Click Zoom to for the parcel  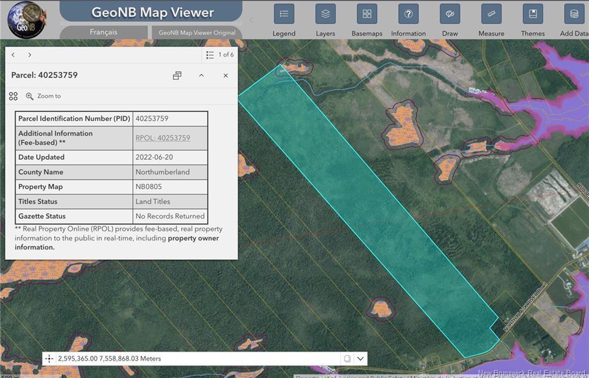point(43,96)
